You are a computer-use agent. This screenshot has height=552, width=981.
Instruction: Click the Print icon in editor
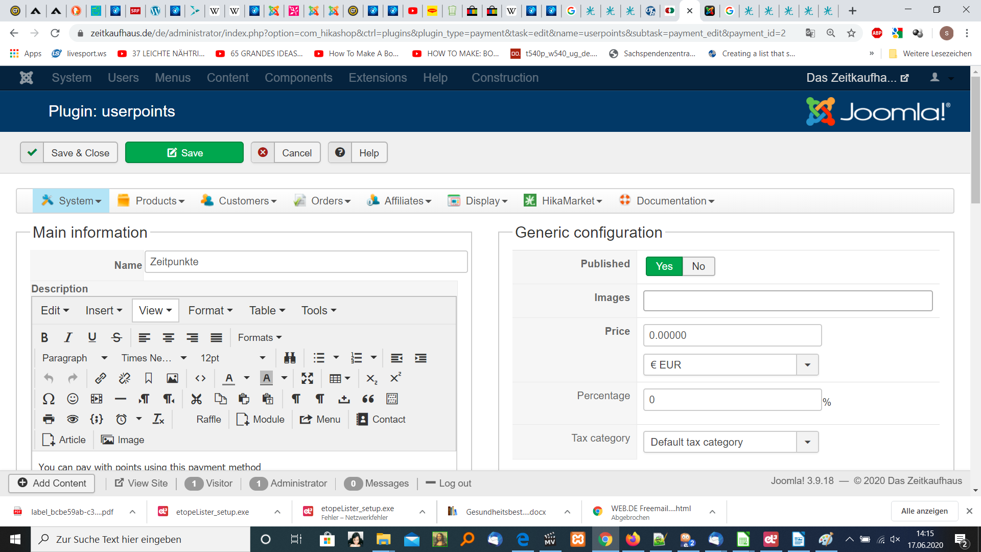49,419
